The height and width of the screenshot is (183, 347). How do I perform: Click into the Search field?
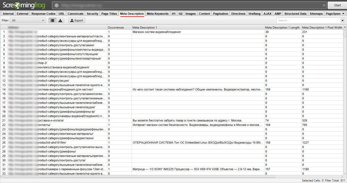click(x=307, y=20)
